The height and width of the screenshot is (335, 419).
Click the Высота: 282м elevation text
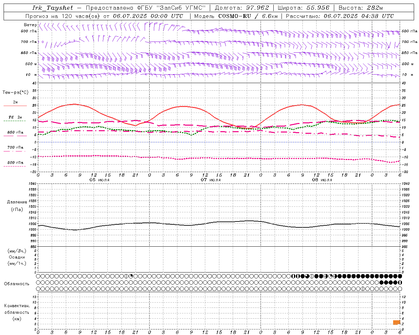[361, 8]
